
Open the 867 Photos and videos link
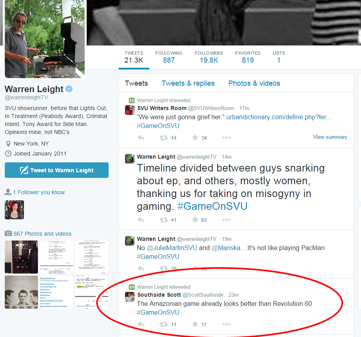(42, 234)
